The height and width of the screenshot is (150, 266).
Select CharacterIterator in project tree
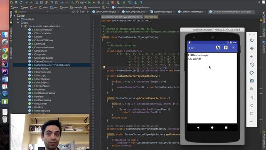[x=43, y=30]
